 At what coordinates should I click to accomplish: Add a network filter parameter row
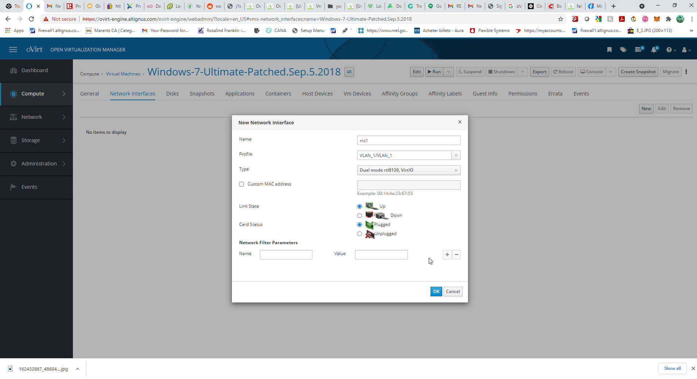pos(447,254)
